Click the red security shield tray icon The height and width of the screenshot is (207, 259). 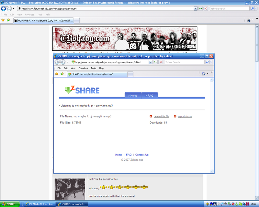coord(233,204)
